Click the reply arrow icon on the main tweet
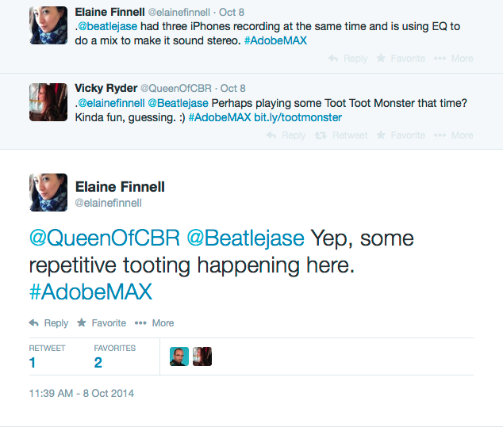Viewport: 503px width, 427px height. click(x=34, y=323)
